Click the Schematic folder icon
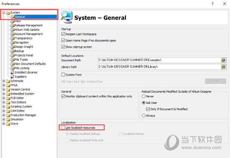Image resolution: width=230 pixels, height=158 pixels. coord(8,81)
